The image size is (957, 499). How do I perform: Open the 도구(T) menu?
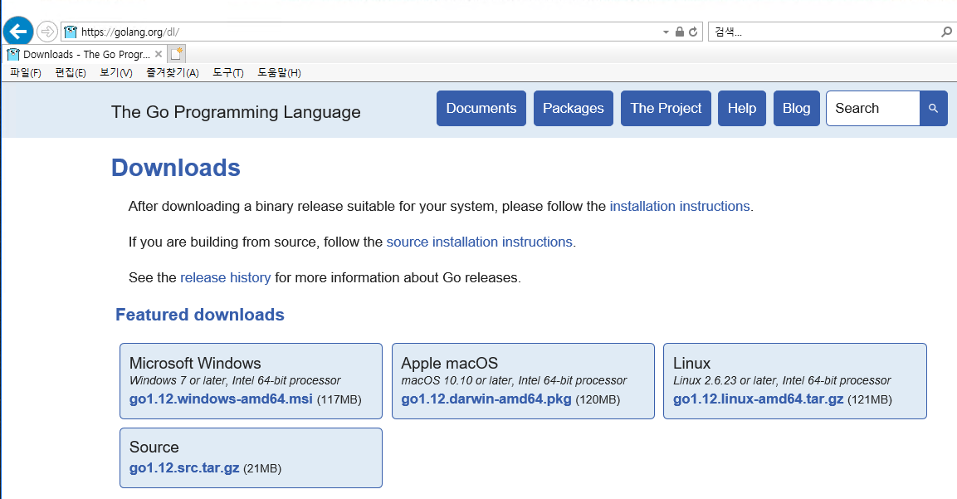(227, 72)
